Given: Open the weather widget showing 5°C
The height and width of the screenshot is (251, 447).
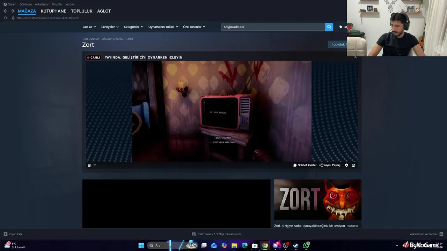Looking at the screenshot, I should [15, 245].
